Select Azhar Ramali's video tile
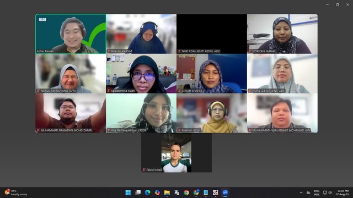 pyautogui.click(x=71, y=34)
